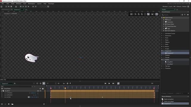Expand Game Options in Quick Access

pyautogui.click(x=164, y=31)
